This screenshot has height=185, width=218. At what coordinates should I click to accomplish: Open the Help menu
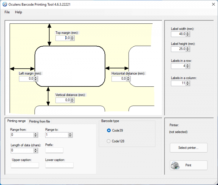tap(18, 12)
